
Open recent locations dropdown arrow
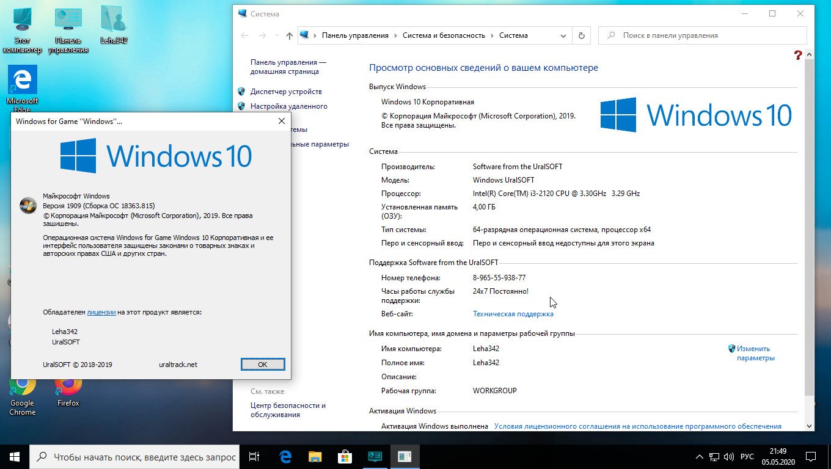coord(277,35)
